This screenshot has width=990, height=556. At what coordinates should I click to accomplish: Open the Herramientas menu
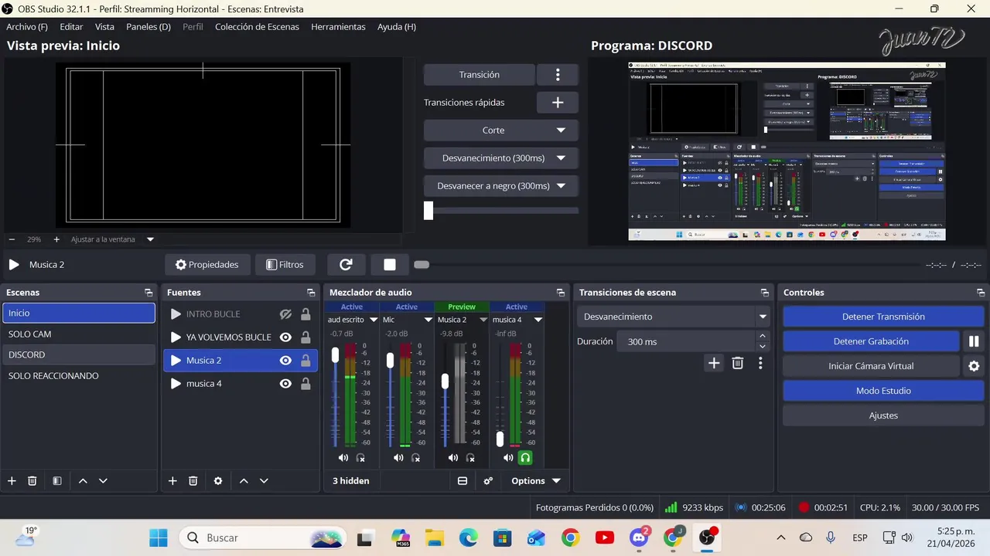pos(338,27)
